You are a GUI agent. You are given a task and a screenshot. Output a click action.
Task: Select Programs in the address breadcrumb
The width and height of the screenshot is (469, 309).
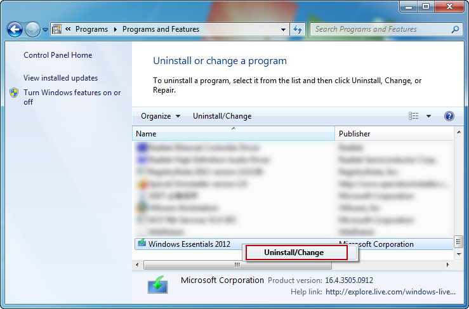tap(91, 29)
